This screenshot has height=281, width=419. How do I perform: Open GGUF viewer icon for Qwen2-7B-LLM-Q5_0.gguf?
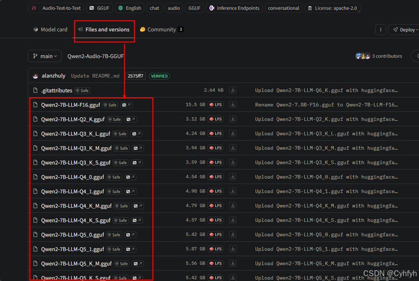[130, 235]
